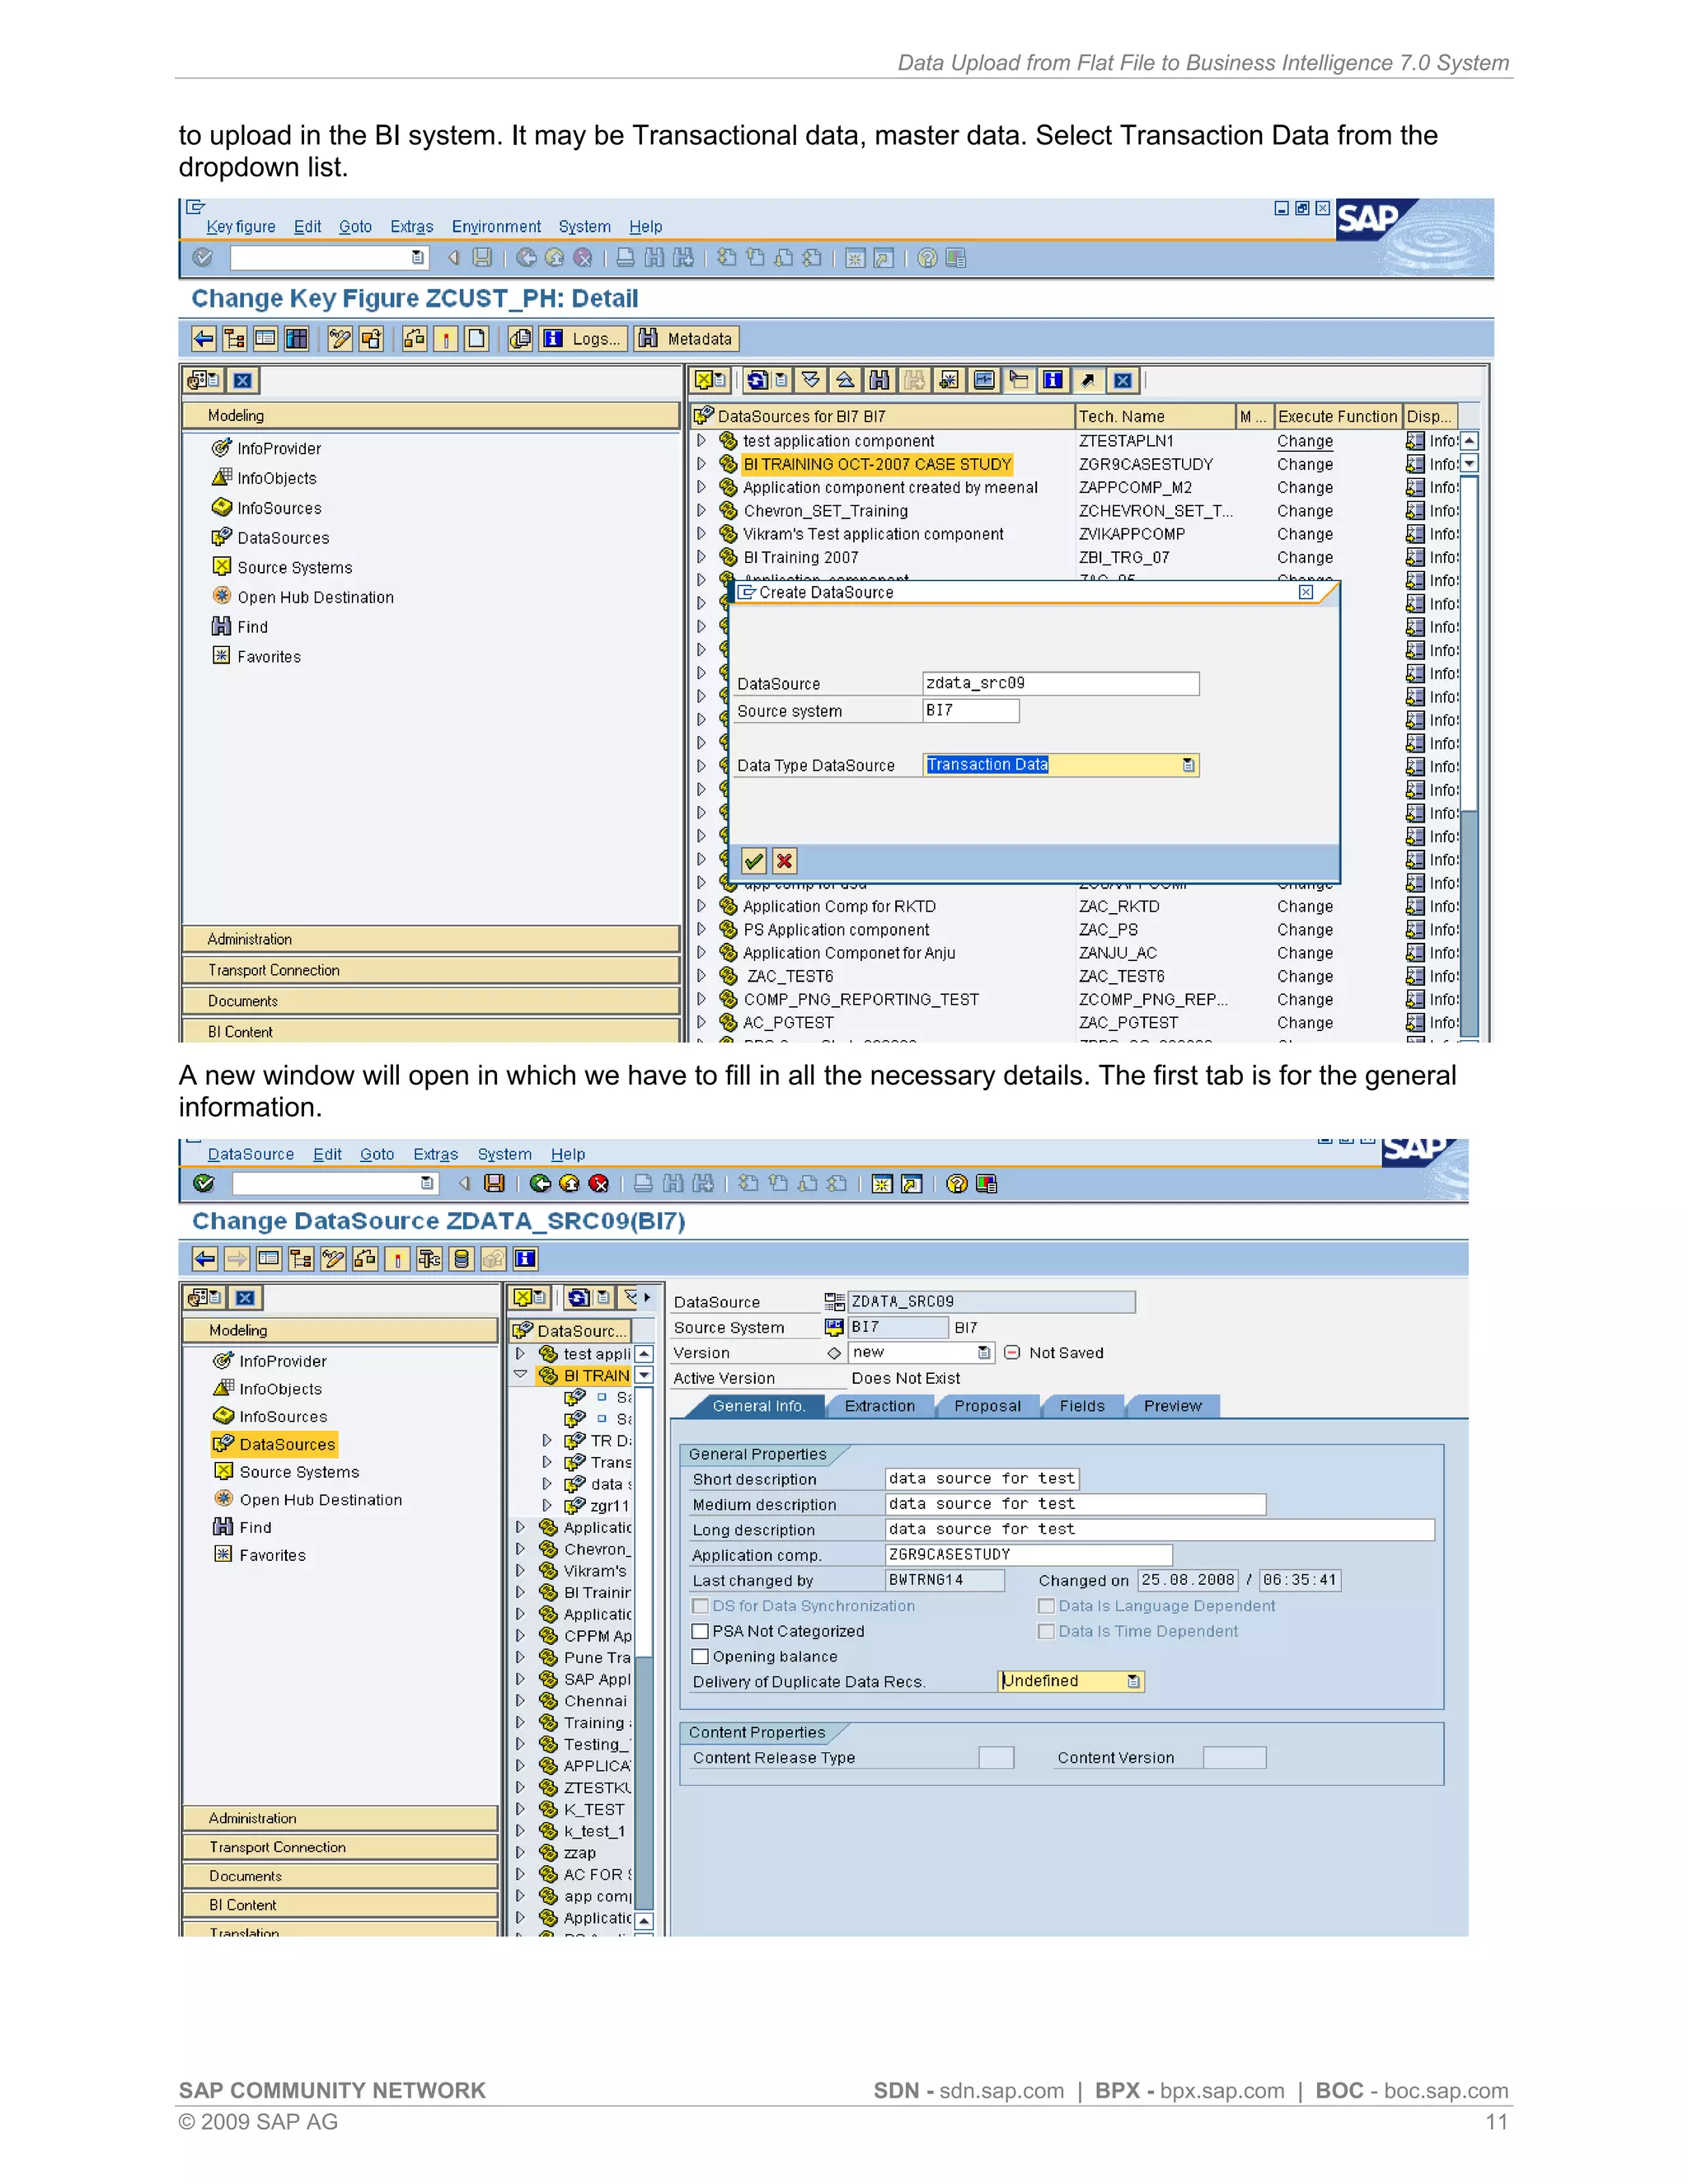This screenshot has height=2184, width=1688.
Task: Select highlighted DataSources in Change DataSource navigation
Action: (x=275, y=1444)
